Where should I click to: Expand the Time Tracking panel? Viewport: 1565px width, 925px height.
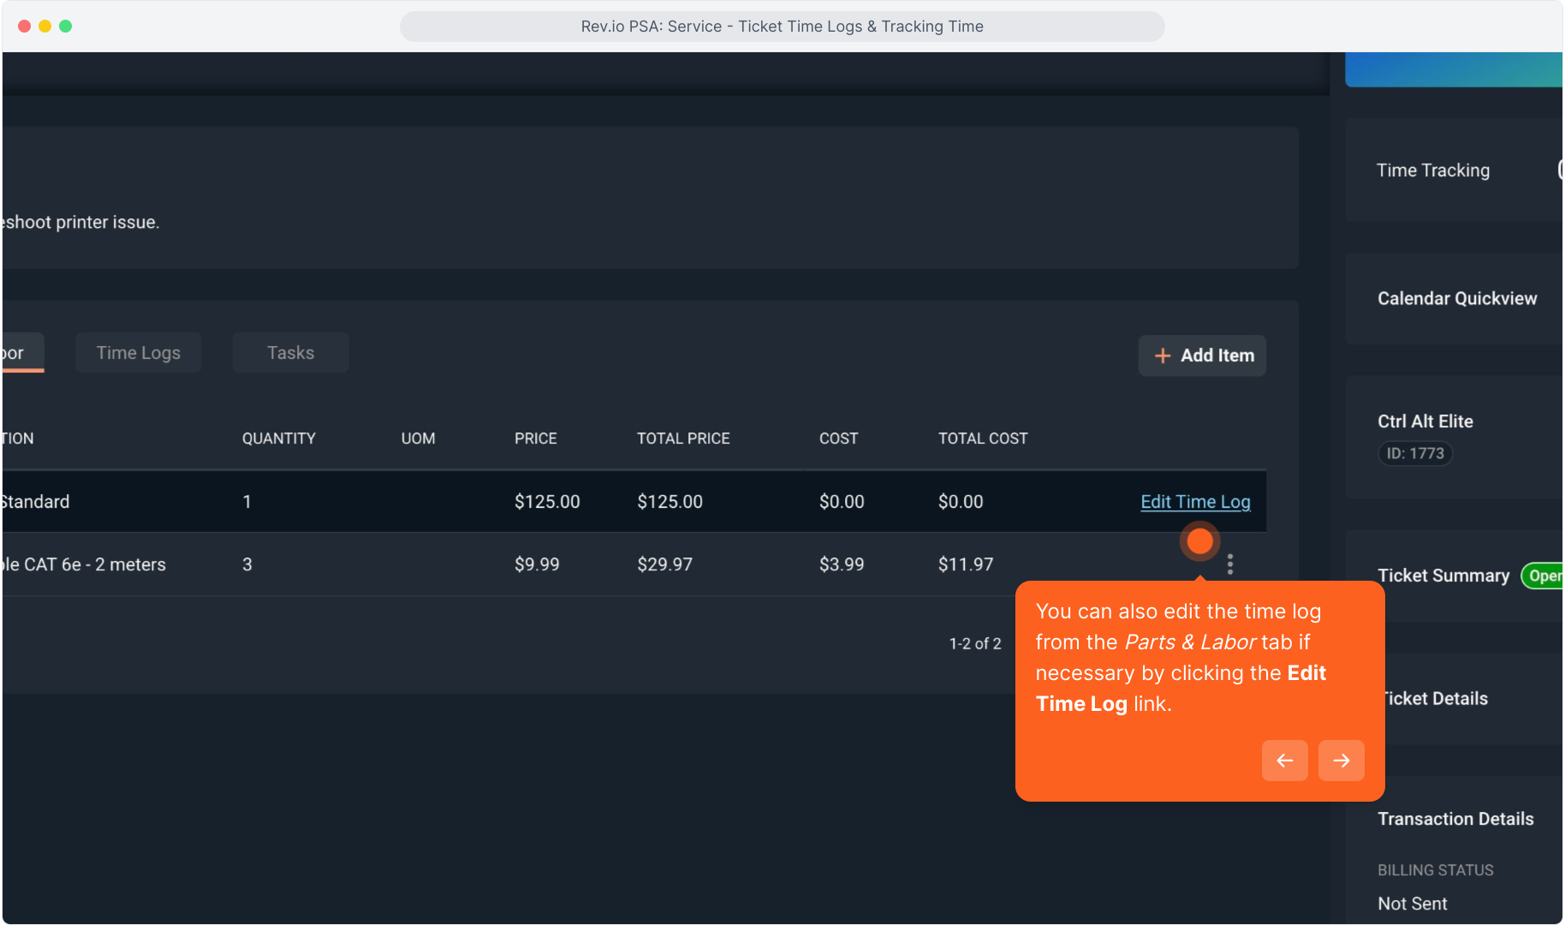pos(1433,170)
